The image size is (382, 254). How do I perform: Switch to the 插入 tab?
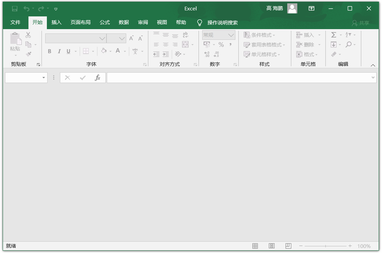[56, 22]
